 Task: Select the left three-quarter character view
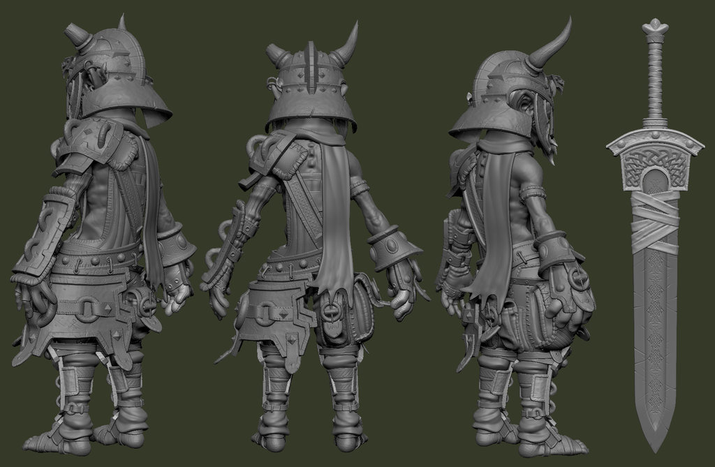[x=104, y=235]
